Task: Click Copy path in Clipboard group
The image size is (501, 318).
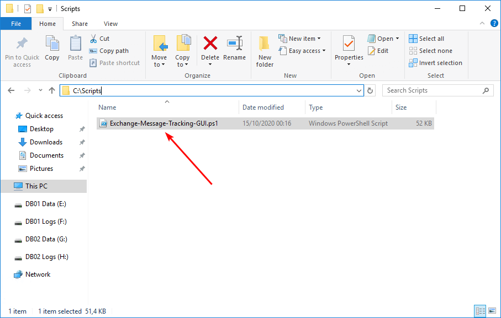Action: click(109, 51)
